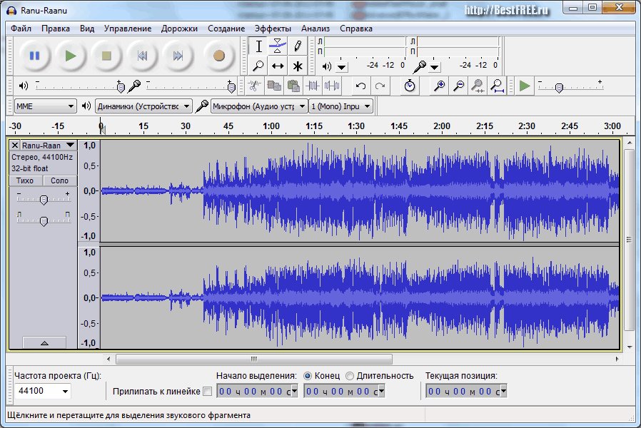Open the Sync-Lock clock icon
This screenshot has height=428, width=641.
click(410, 86)
